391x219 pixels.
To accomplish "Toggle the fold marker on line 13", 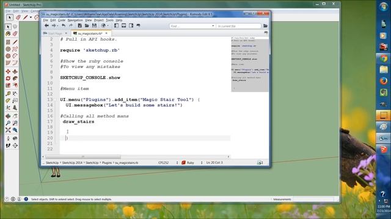I will [x=56, y=100].
